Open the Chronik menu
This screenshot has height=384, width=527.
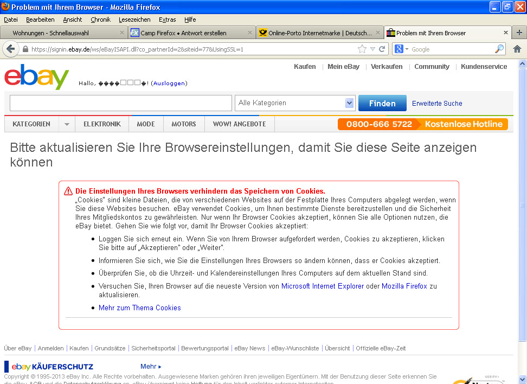[100, 20]
